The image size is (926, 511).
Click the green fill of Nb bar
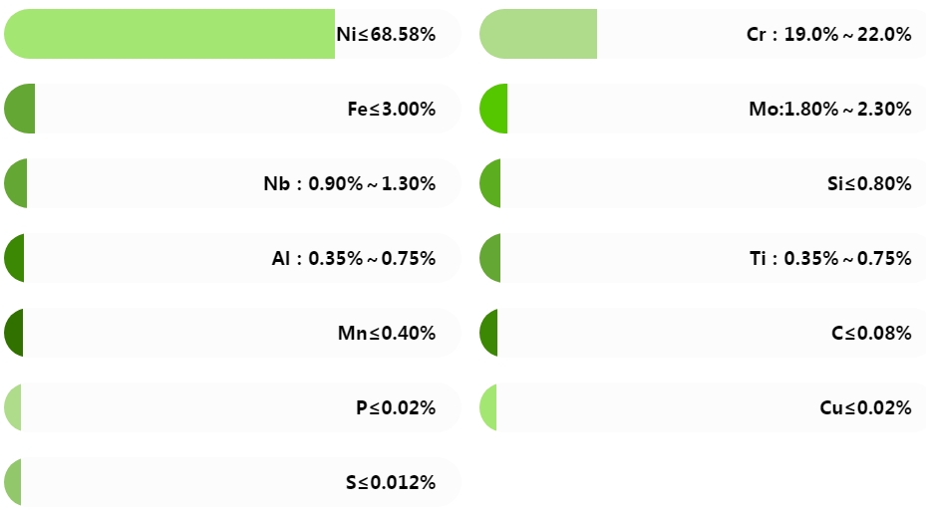pyautogui.click(x=15, y=183)
